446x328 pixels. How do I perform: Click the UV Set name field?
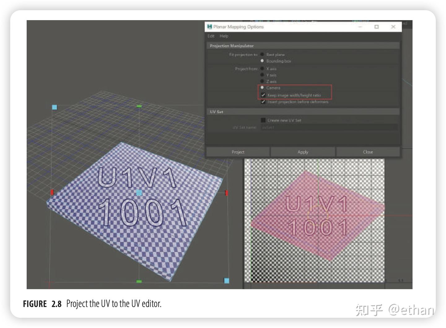[329, 127]
